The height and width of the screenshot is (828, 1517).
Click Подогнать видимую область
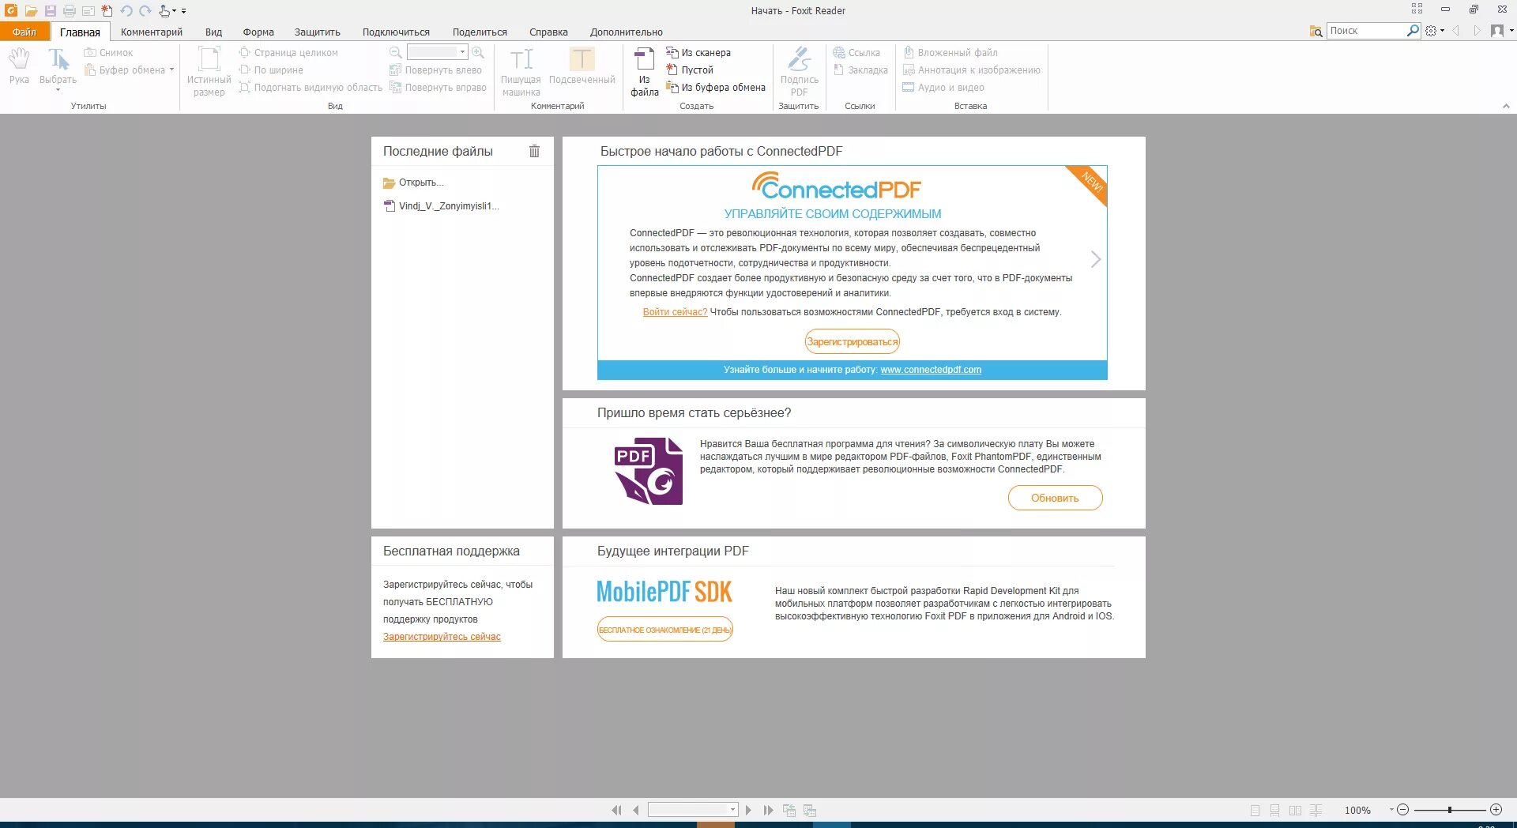(311, 88)
